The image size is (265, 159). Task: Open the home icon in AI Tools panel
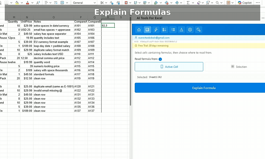pos(139,30)
